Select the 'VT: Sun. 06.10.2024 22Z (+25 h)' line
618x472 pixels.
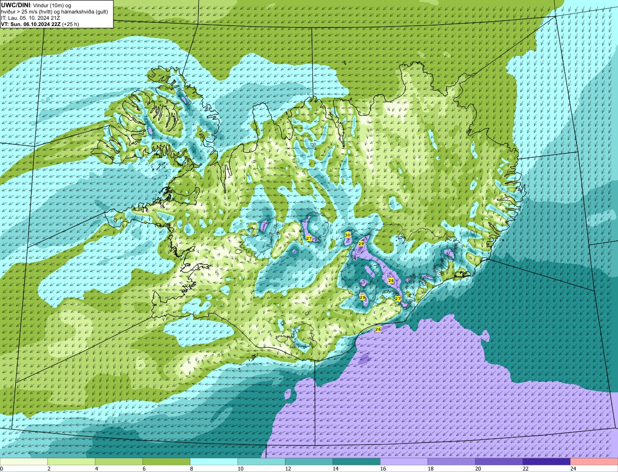pos(40,24)
